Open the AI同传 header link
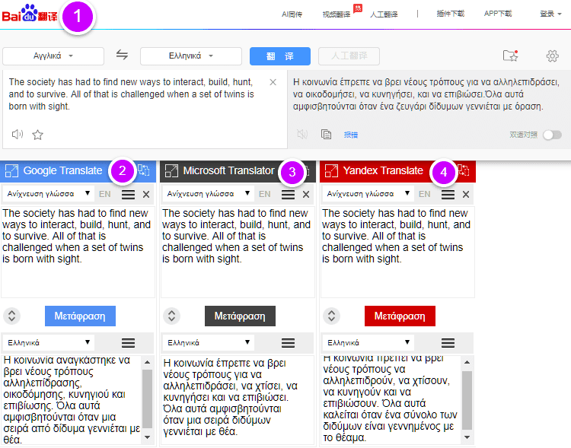Screen dimensions: 571x448 coord(292,14)
